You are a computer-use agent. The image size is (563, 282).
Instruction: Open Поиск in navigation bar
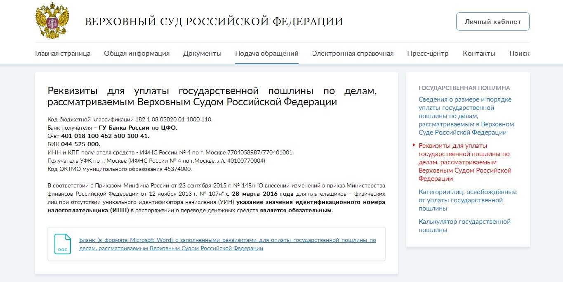coord(519,53)
